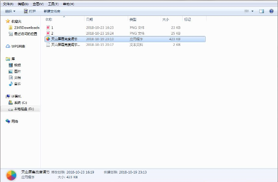Open the 编辑(E) menu

click(23, 4)
